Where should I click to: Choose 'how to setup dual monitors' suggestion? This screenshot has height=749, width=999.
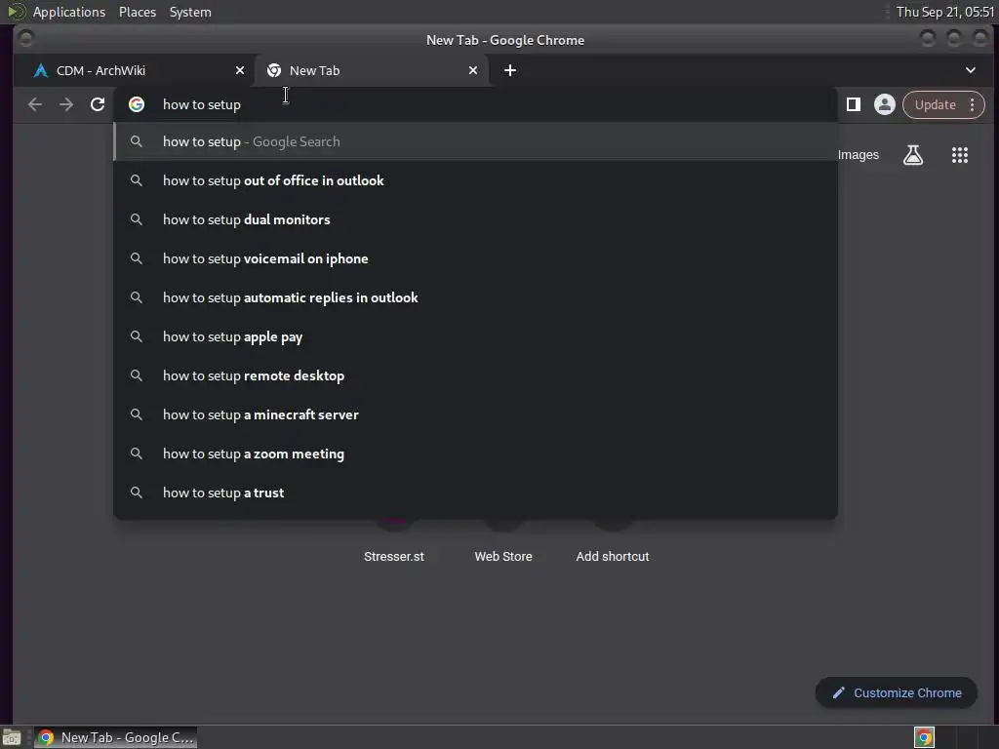(475, 219)
